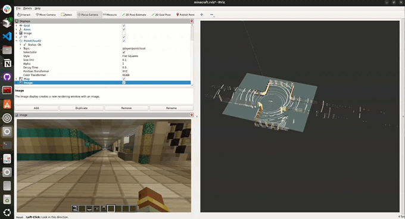Expand the TF display tree item
405x219 pixels.
(17, 37)
